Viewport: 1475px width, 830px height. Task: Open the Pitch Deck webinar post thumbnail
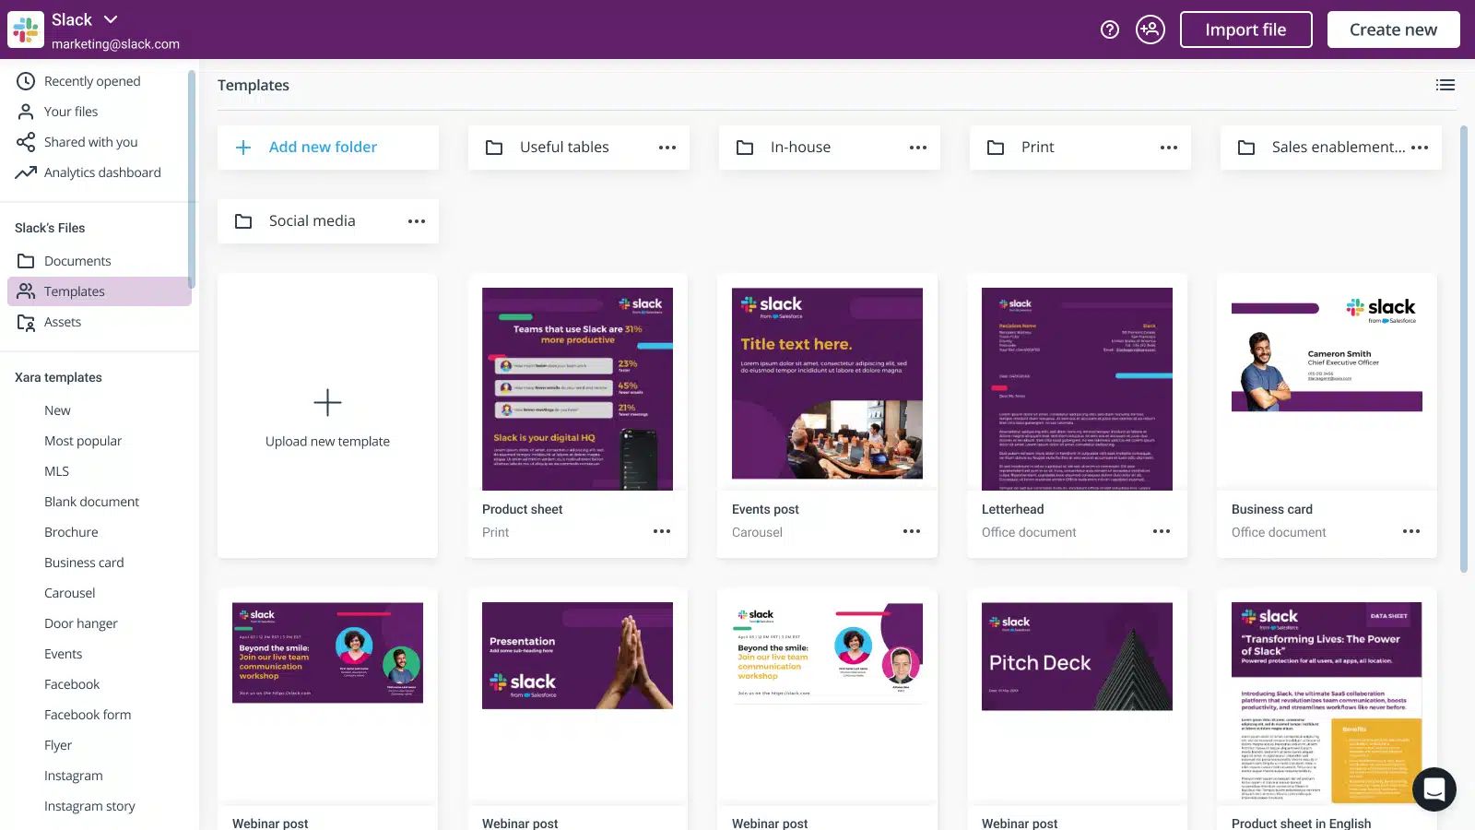coord(1077,656)
